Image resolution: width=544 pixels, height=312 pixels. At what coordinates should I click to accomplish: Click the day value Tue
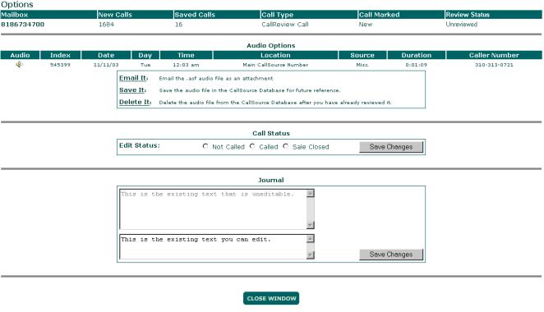coord(145,65)
